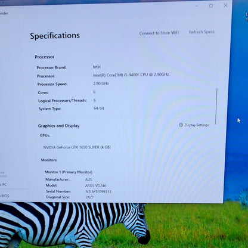Image resolution: width=248 pixels, height=248 pixels.
Task: Click Connect to Store WiFi link
Action: click(x=159, y=33)
